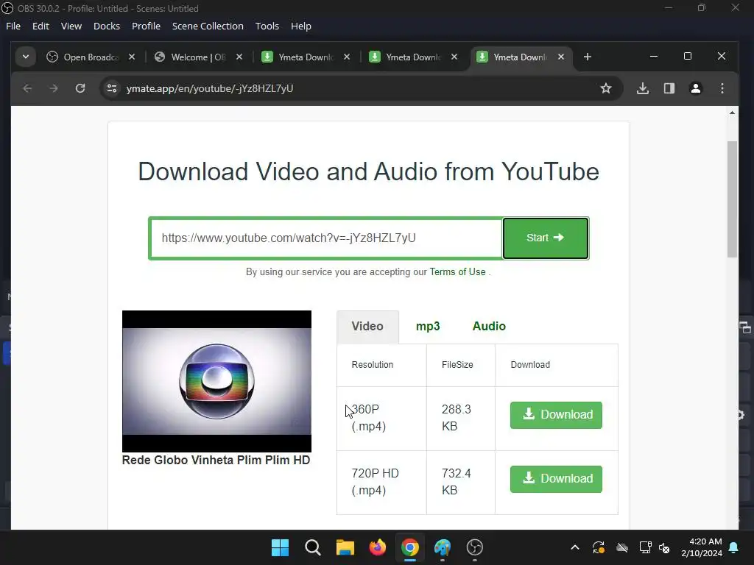Open the Tools menu
Screen dimensions: 754x565
(267, 26)
